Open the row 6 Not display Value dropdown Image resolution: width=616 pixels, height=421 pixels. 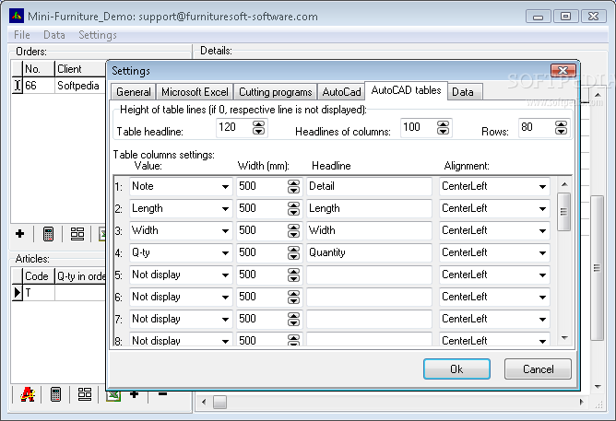pyautogui.click(x=225, y=297)
